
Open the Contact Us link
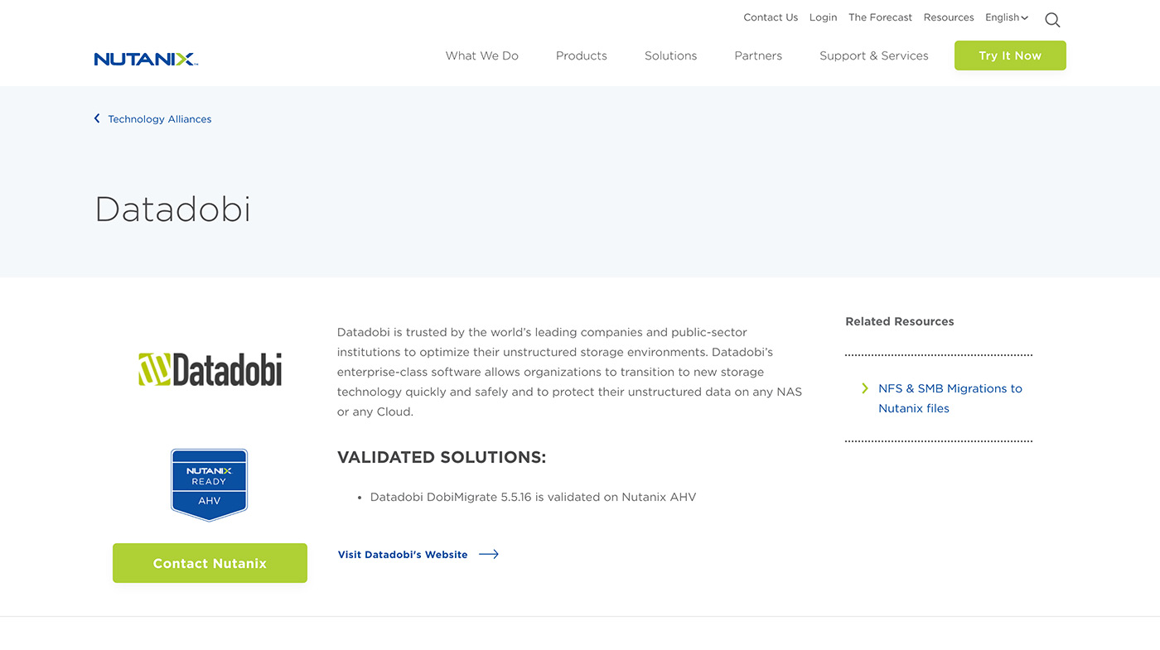coord(771,17)
